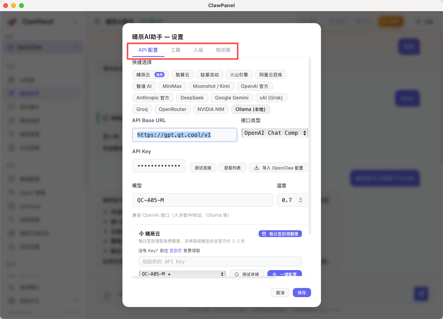Select the DeepSeek quick preset
The image size is (443, 319).
(192, 98)
